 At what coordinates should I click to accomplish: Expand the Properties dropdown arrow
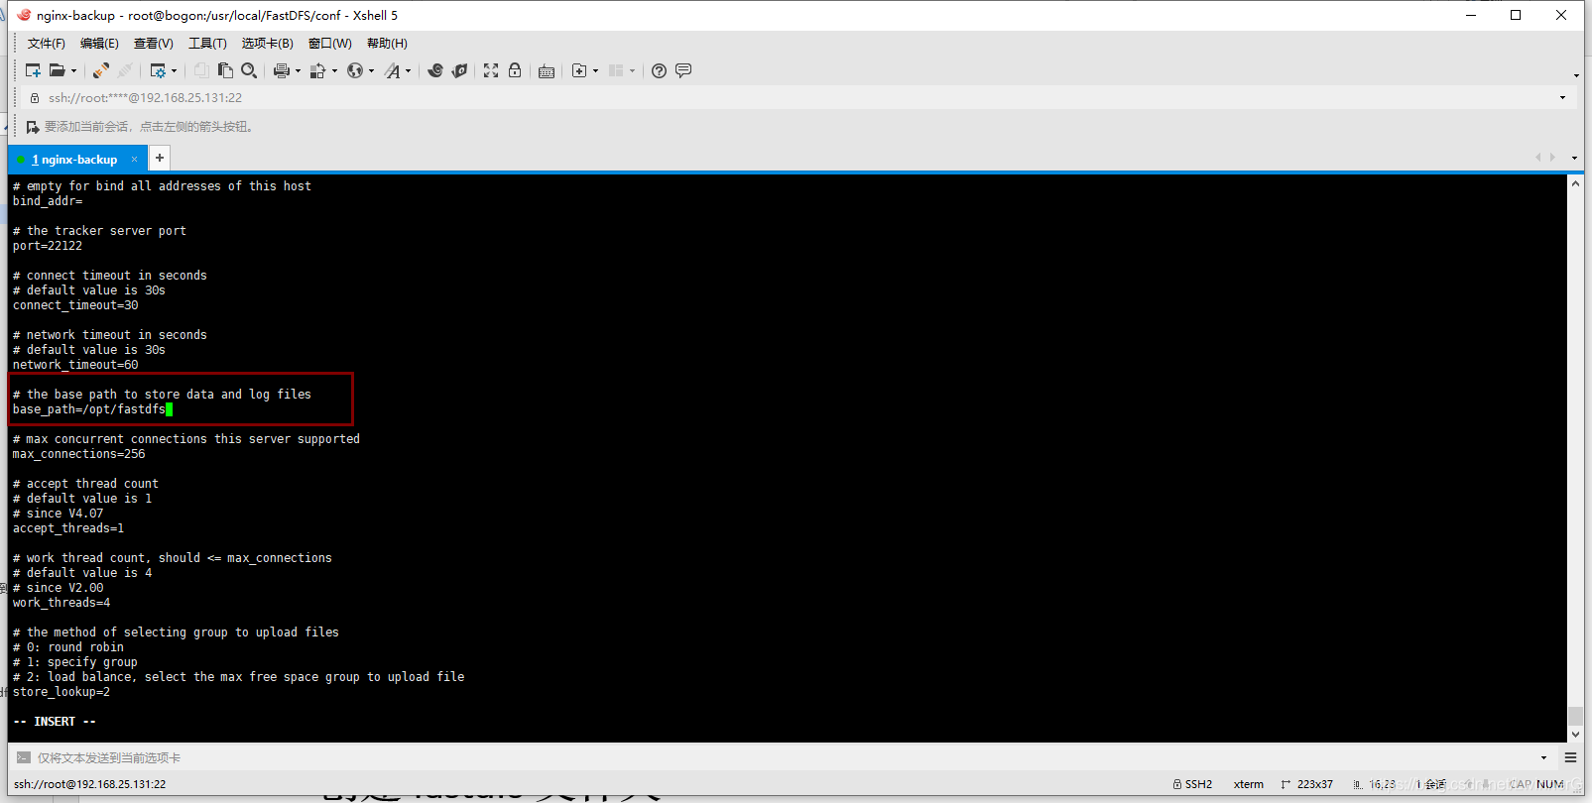coord(175,71)
